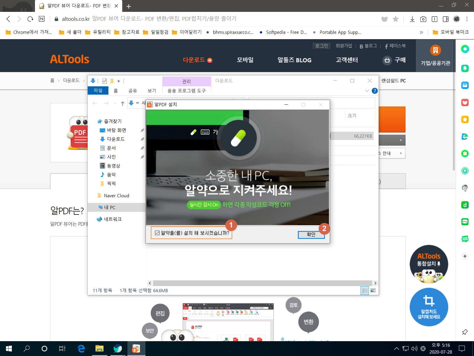Open the 공유 ribbon tab in File Explorer
This screenshot has width=474, height=356.
(x=133, y=91)
